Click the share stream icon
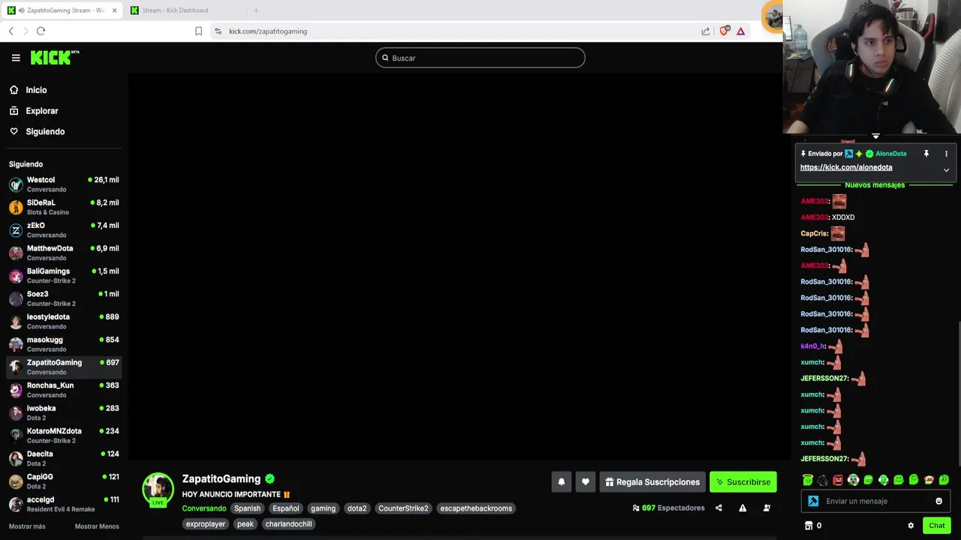Image resolution: width=961 pixels, height=540 pixels. 718,508
